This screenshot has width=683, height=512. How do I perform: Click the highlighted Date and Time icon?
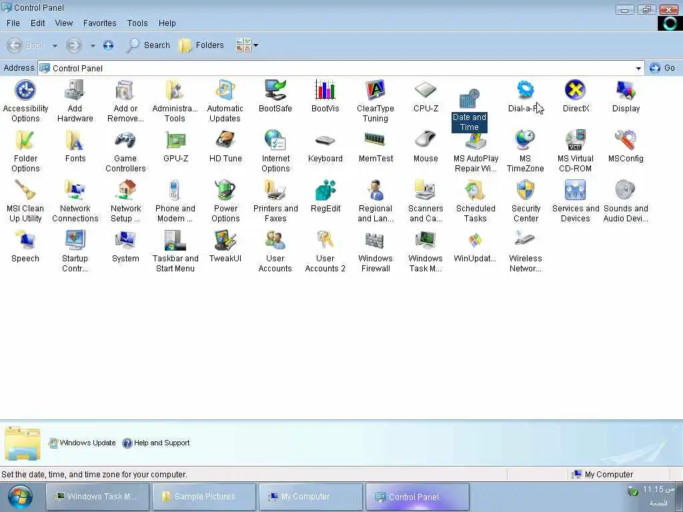pyautogui.click(x=469, y=110)
